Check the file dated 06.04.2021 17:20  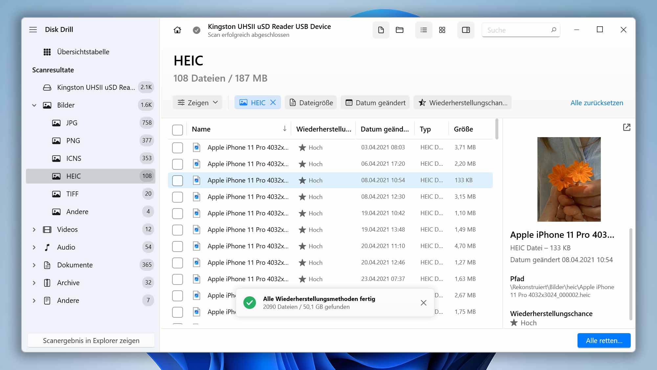[177, 164]
